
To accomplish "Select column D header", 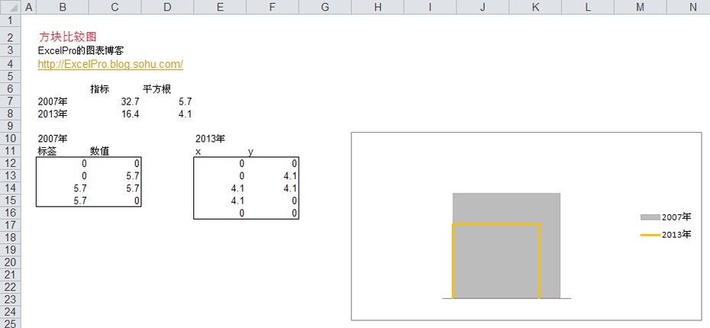I will (x=167, y=7).
